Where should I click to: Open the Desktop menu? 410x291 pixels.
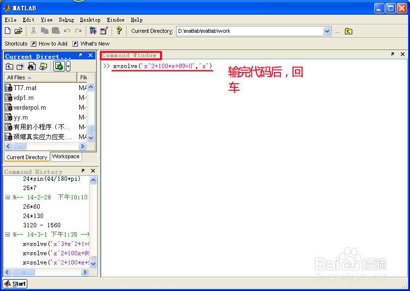click(90, 20)
